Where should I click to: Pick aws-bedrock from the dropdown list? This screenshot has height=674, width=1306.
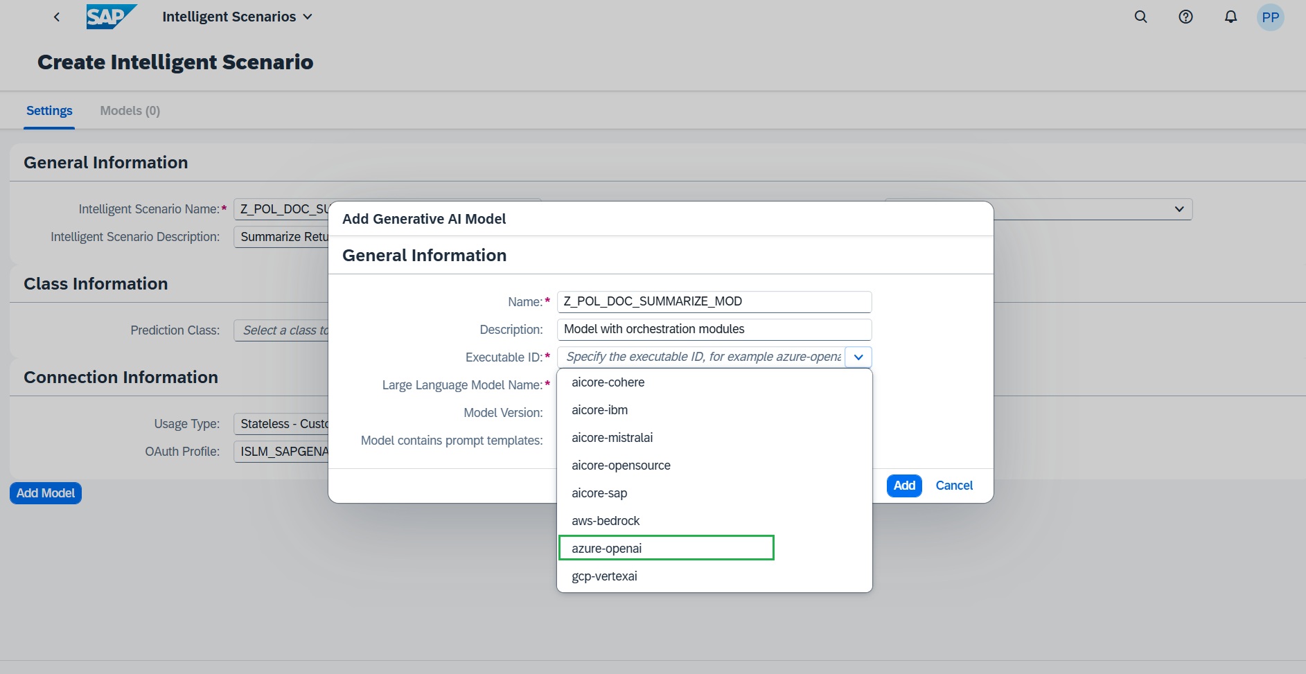tap(714, 521)
